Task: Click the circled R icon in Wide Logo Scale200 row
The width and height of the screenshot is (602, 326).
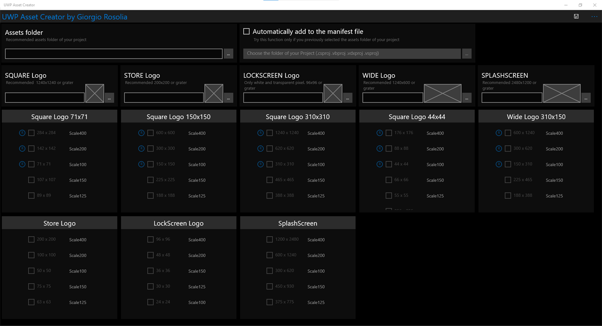Action: 499,148
